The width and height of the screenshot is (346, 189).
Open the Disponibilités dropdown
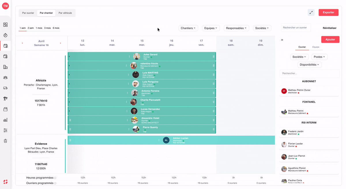[310, 65]
